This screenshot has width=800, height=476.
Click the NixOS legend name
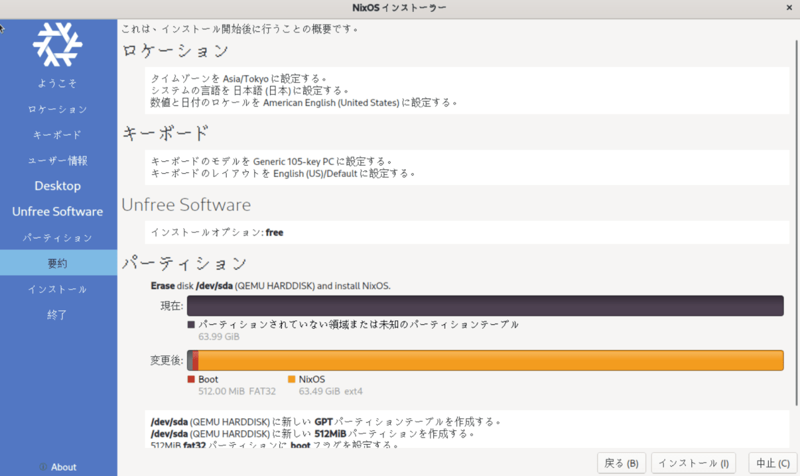click(x=312, y=379)
